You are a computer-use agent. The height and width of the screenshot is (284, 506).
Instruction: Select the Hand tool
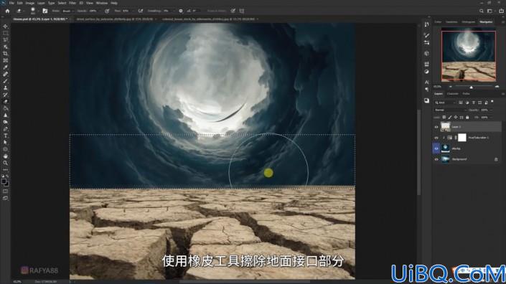click(6, 156)
